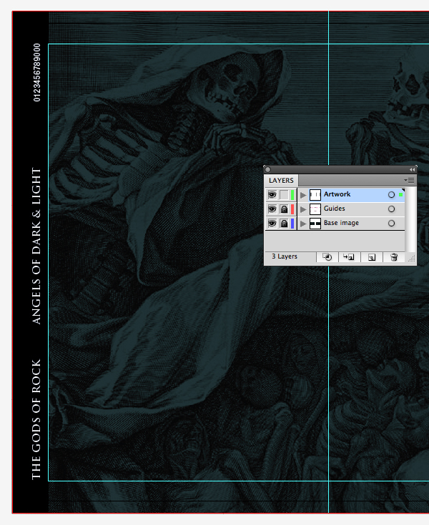Image resolution: width=429 pixels, height=525 pixels.
Task: Click the Layers panel resize grip corner
Action: pos(412,258)
